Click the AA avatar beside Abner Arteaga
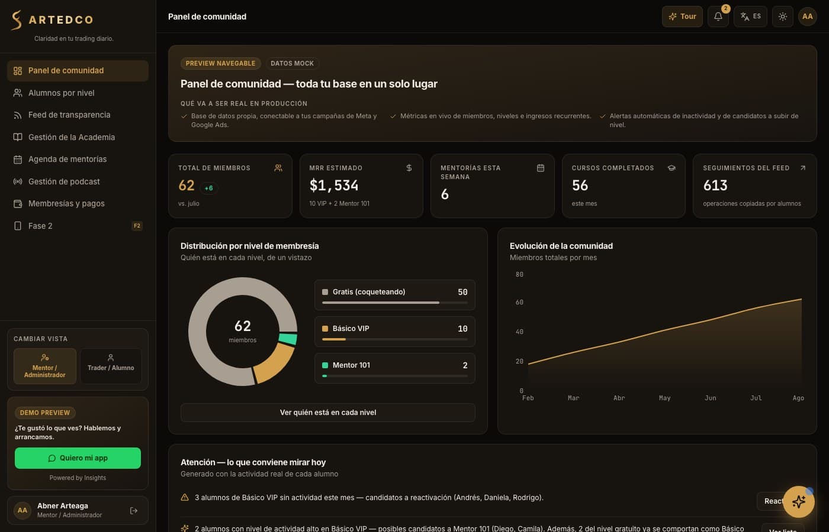The image size is (829, 532). (x=23, y=510)
